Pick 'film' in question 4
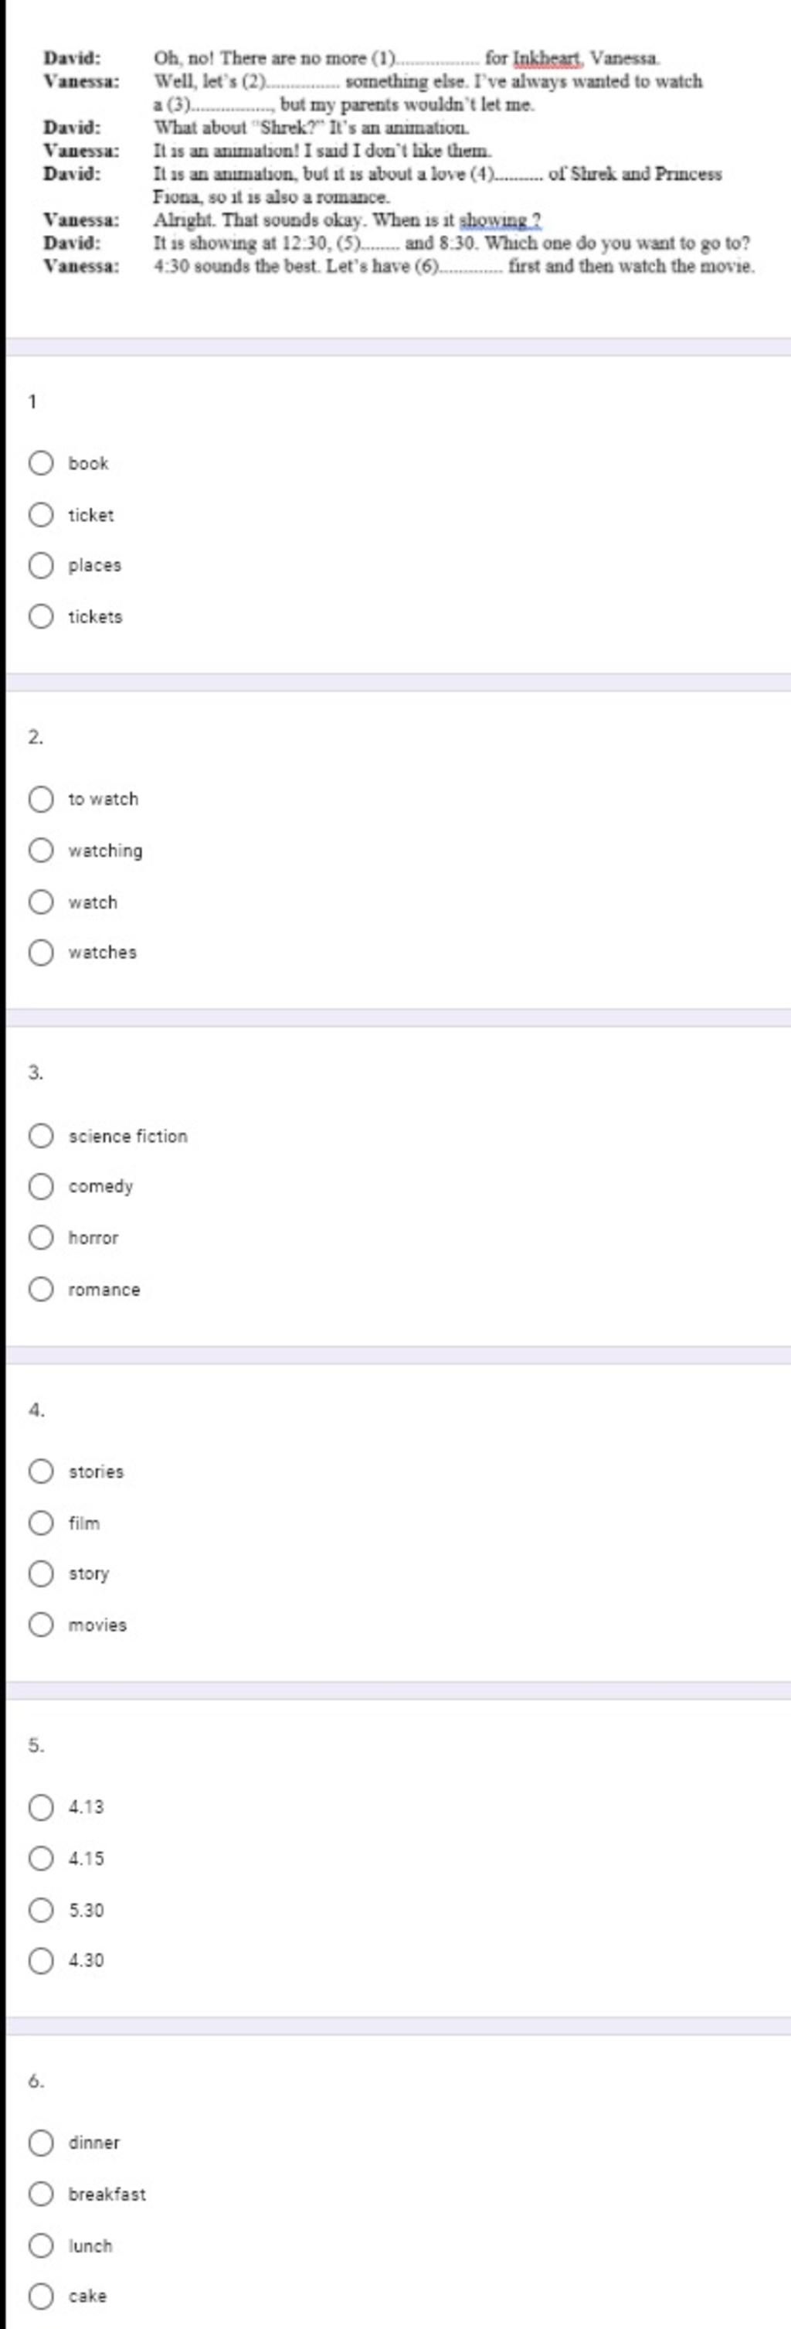The height and width of the screenshot is (2329, 791). tap(41, 1523)
